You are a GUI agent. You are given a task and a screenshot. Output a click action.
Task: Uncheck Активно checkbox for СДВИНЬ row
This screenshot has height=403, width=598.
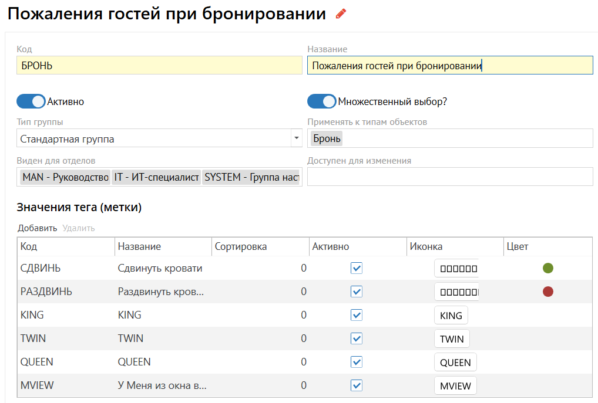(357, 268)
